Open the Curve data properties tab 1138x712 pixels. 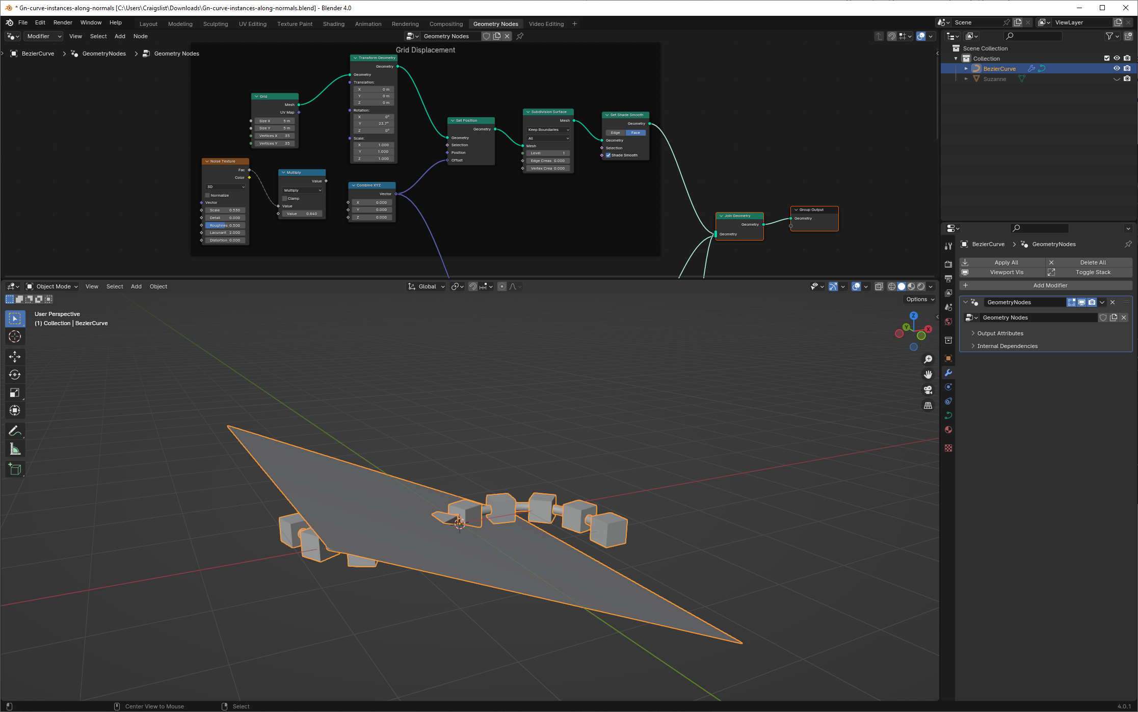(948, 415)
